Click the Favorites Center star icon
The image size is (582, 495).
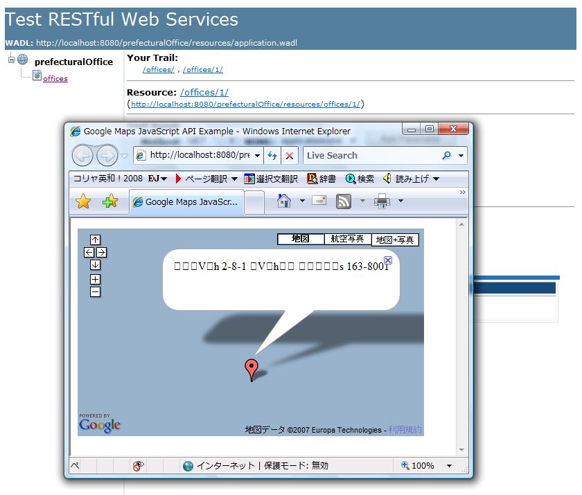(x=83, y=201)
